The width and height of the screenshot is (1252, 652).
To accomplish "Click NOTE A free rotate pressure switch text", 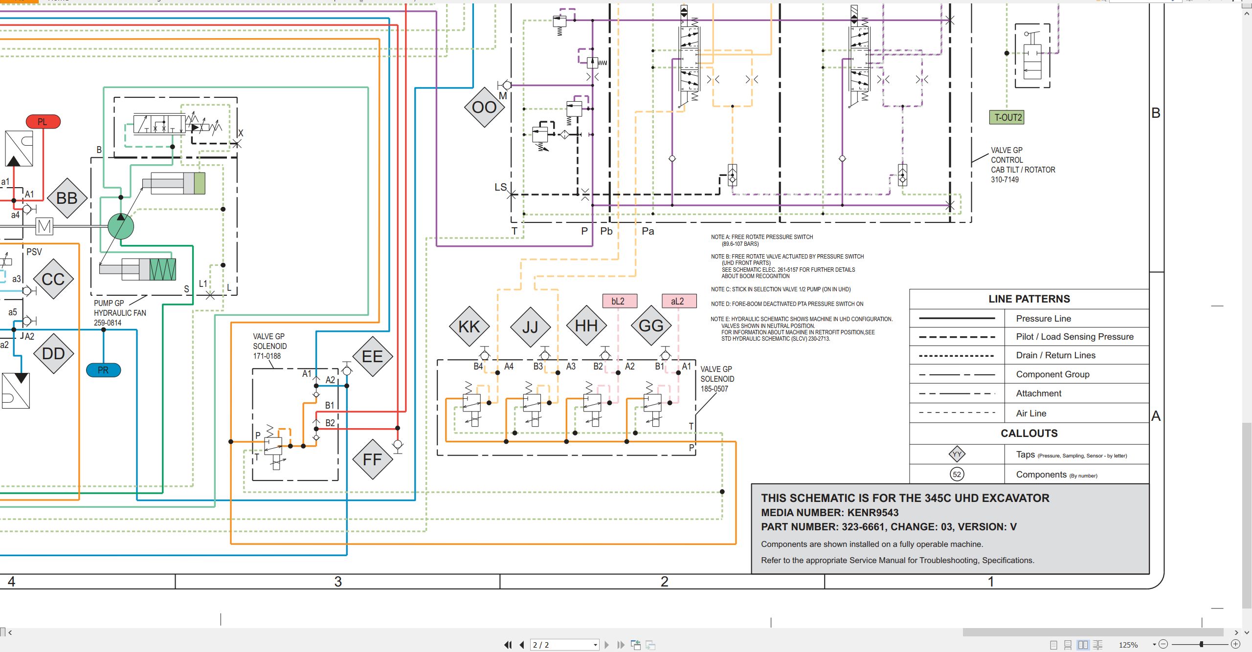I will [x=762, y=240].
